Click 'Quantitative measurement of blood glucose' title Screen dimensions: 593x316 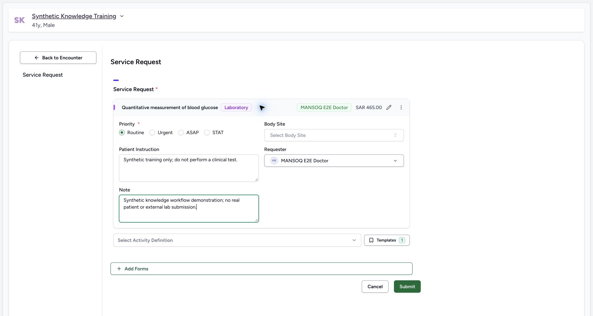click(170, 107)
